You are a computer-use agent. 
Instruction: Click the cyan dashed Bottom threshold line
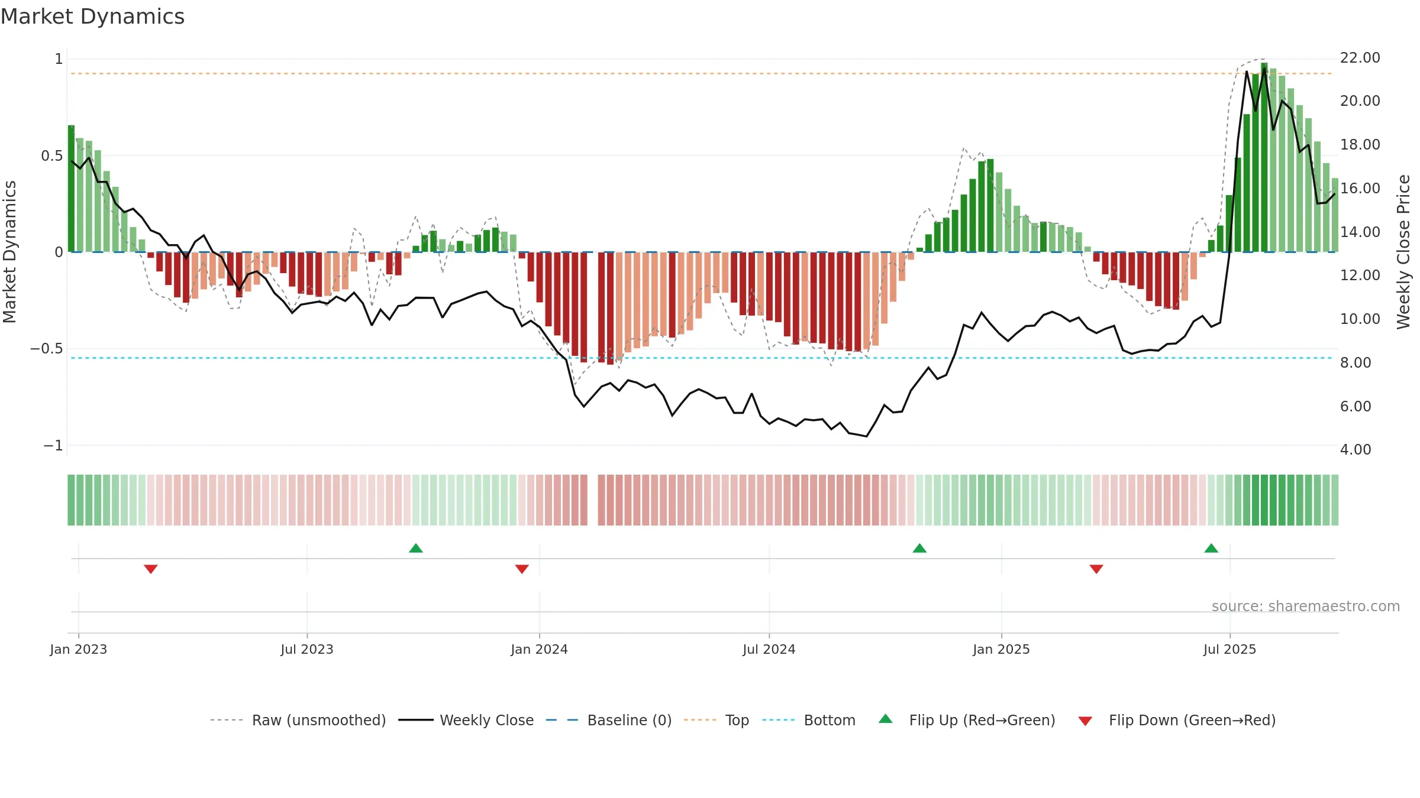(702, 358)
